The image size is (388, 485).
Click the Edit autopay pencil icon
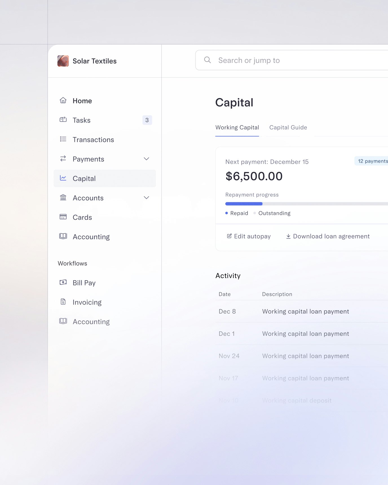[229, 236]
